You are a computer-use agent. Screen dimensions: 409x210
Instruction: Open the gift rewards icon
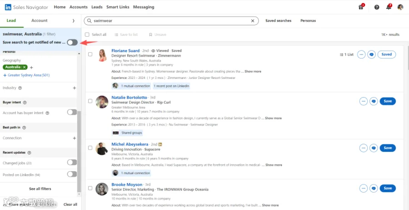[361, 7]
